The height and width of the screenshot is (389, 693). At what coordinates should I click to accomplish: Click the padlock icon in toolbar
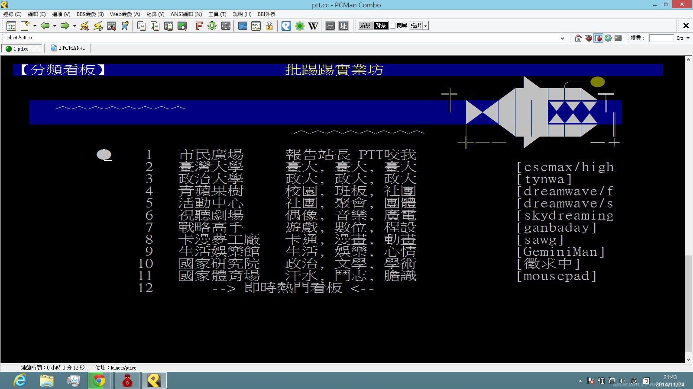coord(269,26)
